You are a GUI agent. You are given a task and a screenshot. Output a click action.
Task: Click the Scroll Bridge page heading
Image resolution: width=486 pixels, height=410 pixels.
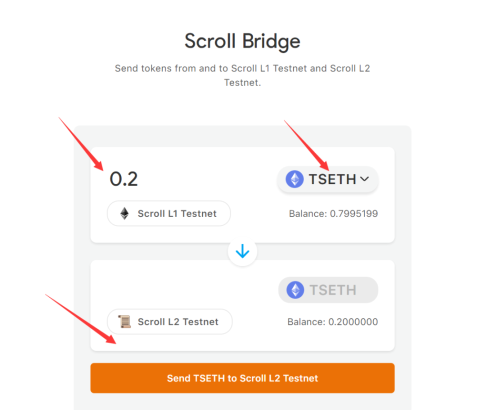coord(242,41)
